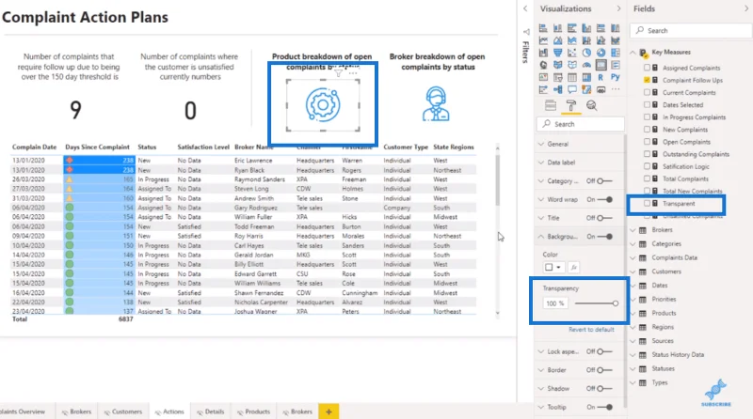Image resolution: width=753 pixels, height=419 pixels.
Task: Insert the R script visual
Action: click(601, 77)
